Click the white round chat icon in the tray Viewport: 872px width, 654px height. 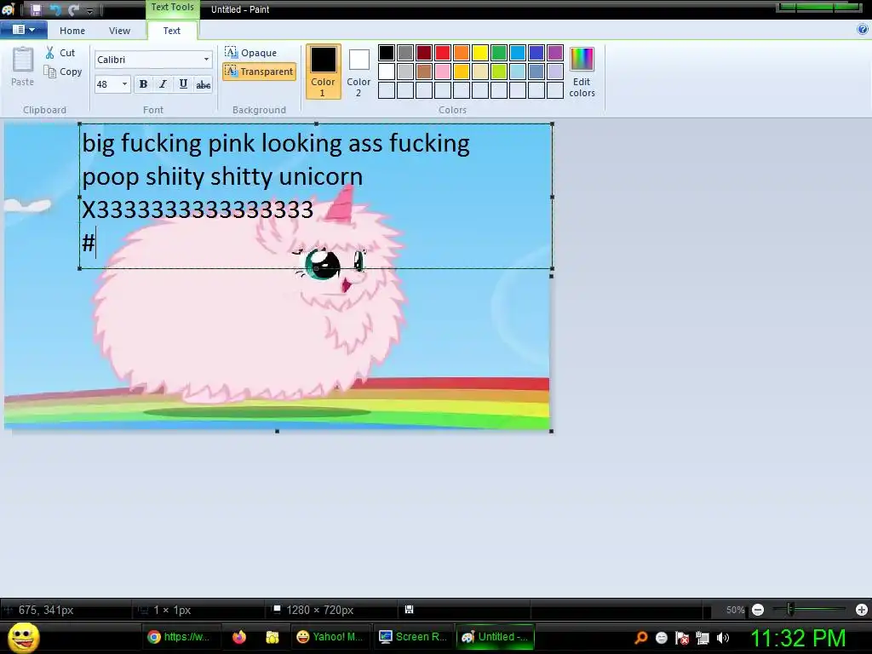(661, 638)
